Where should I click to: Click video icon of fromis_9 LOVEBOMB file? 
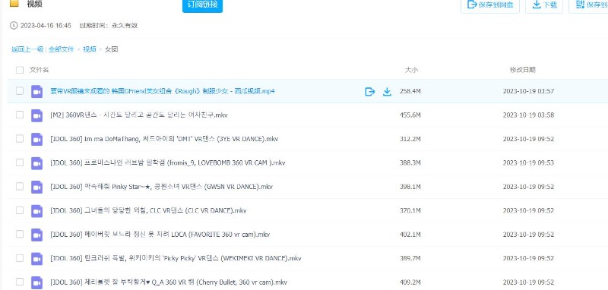(36, 163)
